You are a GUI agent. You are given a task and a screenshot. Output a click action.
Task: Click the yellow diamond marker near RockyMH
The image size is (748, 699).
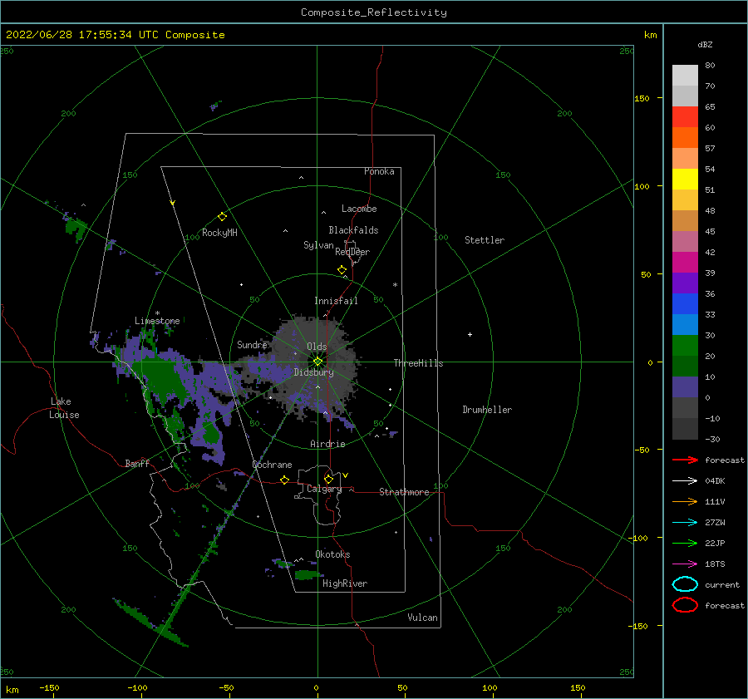pyautogui.click(x=222, y=217)
